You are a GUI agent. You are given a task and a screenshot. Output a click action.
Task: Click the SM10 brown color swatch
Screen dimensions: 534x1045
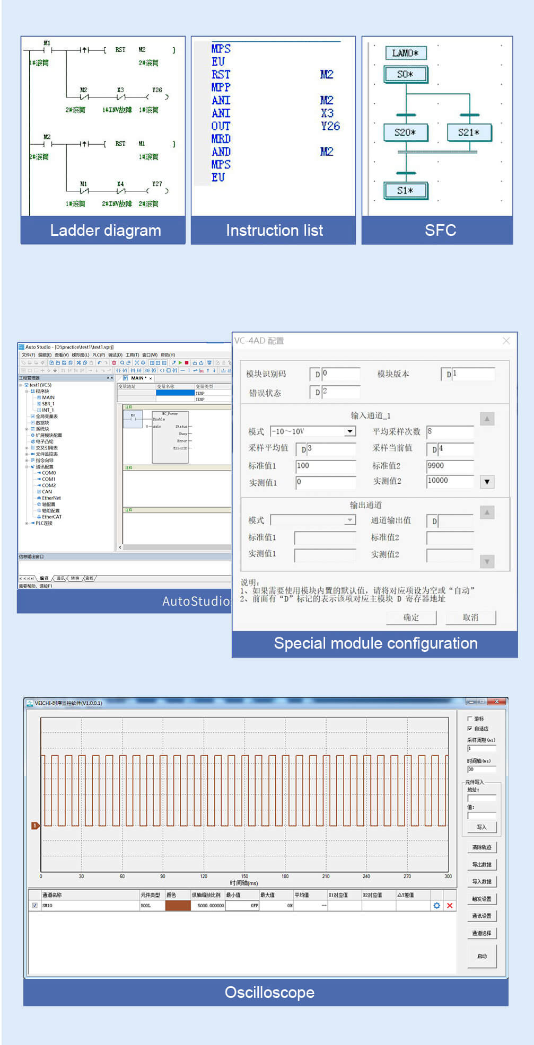178,906
